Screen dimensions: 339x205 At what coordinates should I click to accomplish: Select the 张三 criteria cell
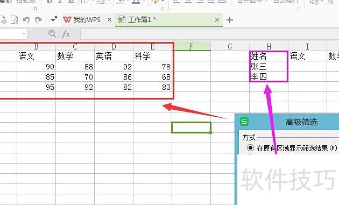click(x=269, y=66)
